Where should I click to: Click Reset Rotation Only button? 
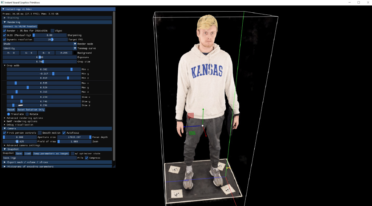pos(31,110)
